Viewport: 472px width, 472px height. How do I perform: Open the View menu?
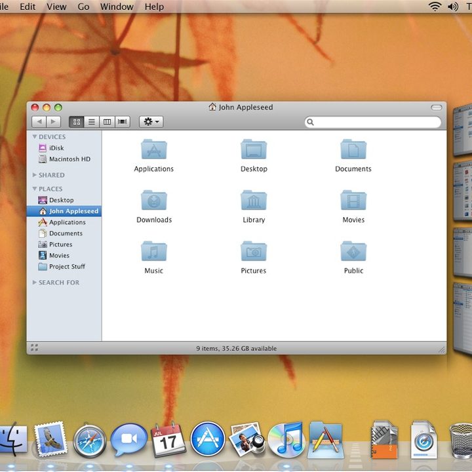click(x=56, y=7)
